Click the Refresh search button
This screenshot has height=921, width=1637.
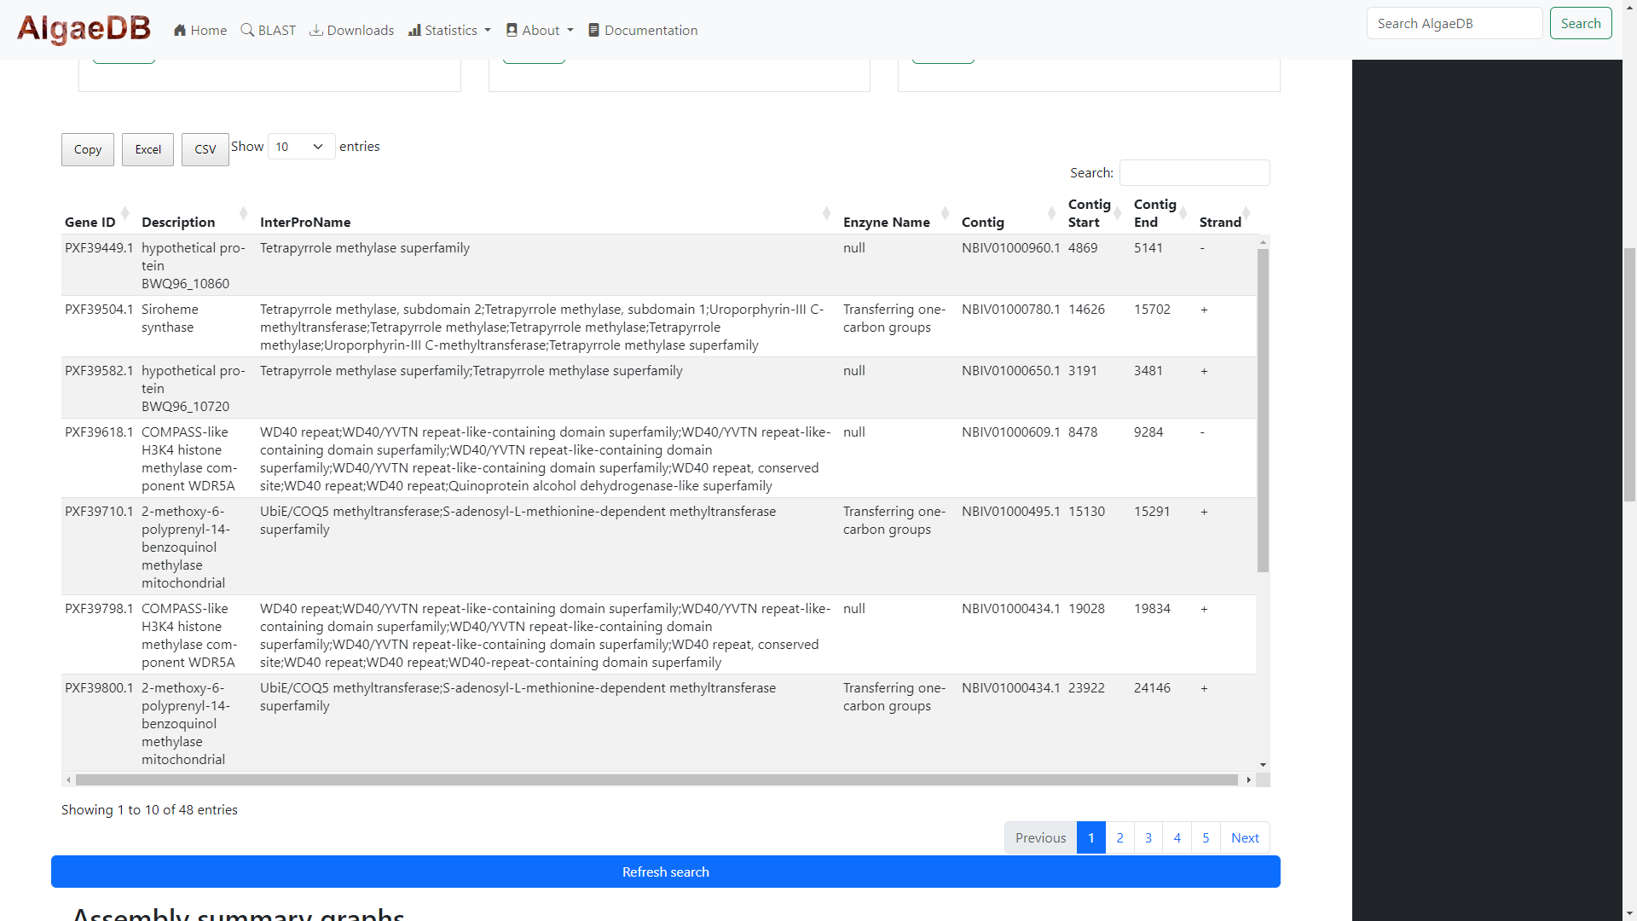[664, 871]
